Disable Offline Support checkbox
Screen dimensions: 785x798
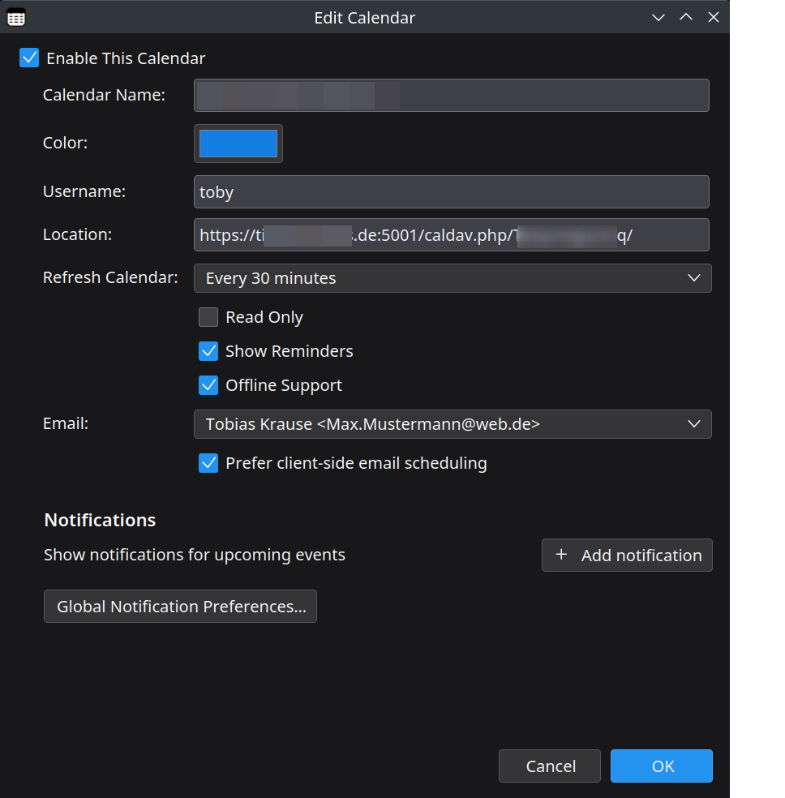click(x=208, y=385)
